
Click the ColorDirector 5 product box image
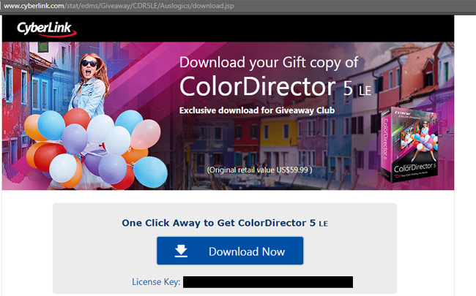(x=409, y=145)
